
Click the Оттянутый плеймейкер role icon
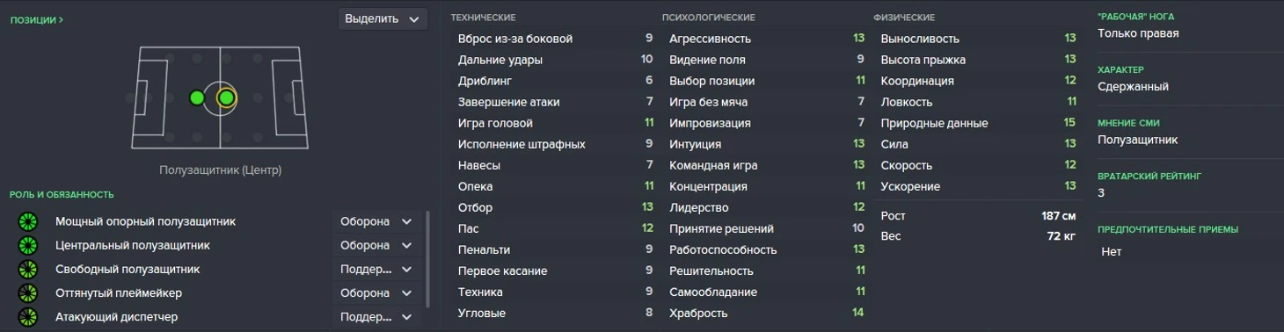point(28,292)
